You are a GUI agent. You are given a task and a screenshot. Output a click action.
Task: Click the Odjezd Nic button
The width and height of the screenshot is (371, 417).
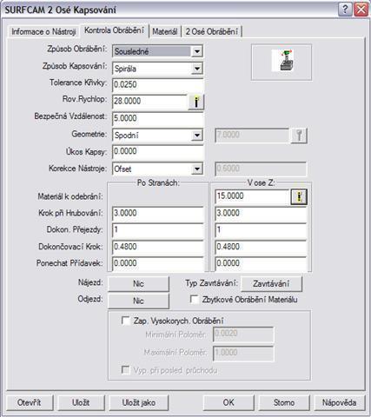(x=138, y=301)
